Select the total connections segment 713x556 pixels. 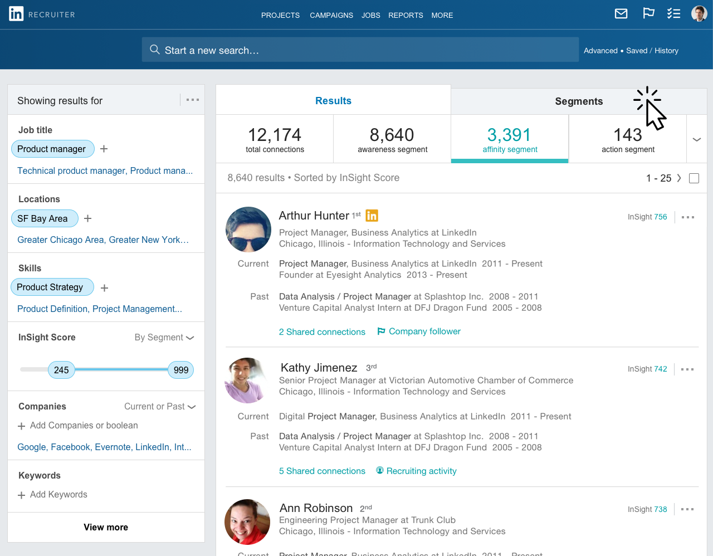pos(275,139)
